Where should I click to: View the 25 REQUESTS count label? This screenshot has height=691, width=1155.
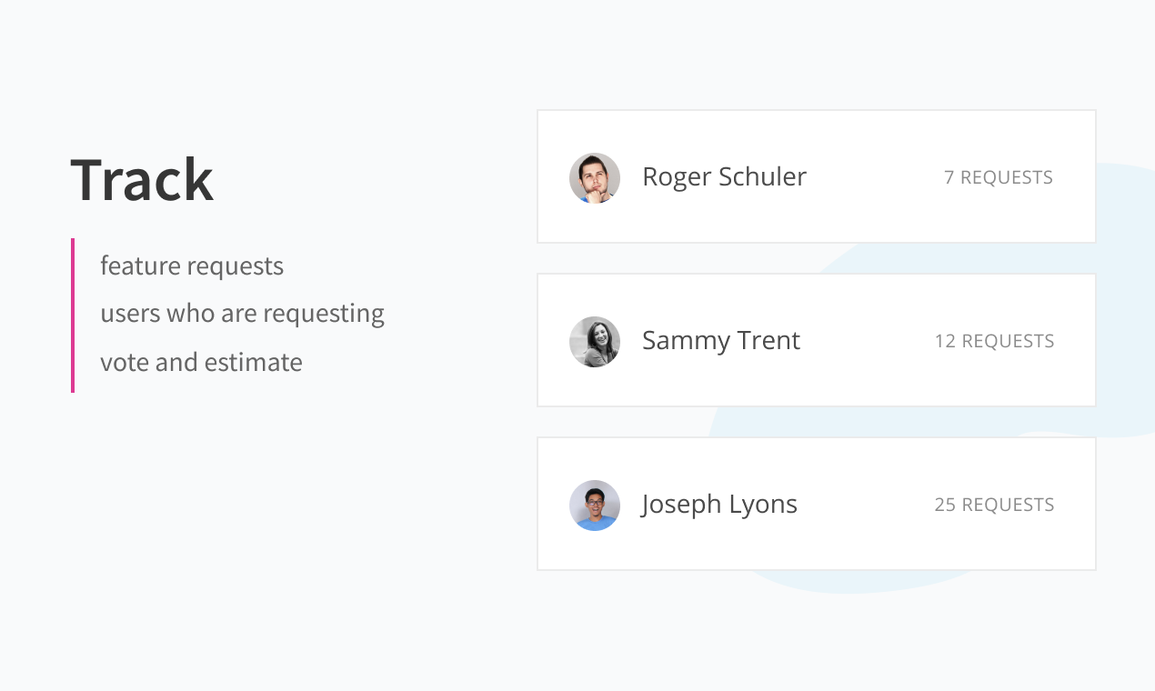[x=994, y=505]
